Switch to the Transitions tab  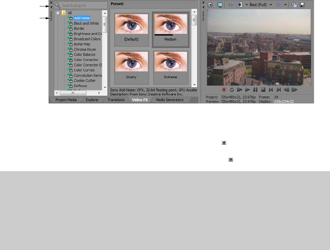[x=116, y=100]
